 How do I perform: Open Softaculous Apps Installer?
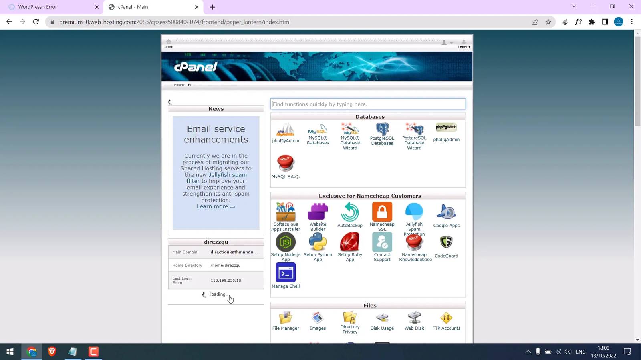pyautogui.click(x=286, y=217)
